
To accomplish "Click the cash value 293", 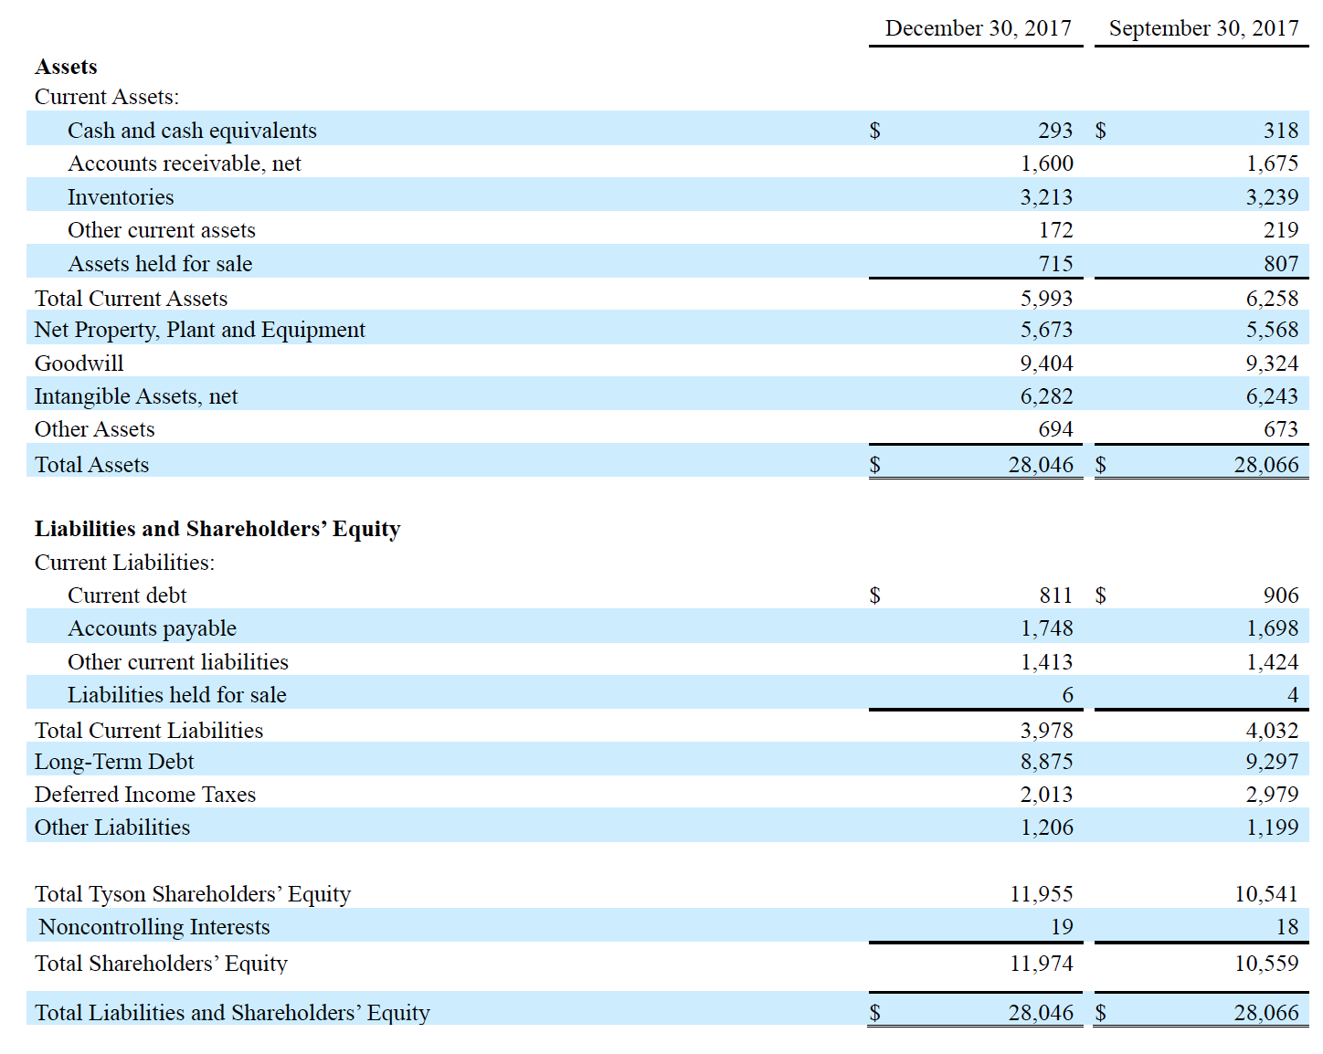I will tap(1055, 131).
